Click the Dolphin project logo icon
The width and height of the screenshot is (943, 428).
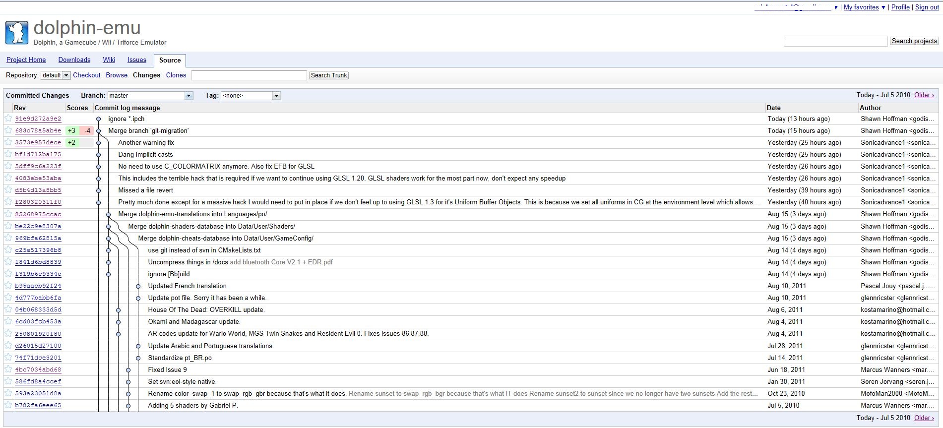coord(17,33)
